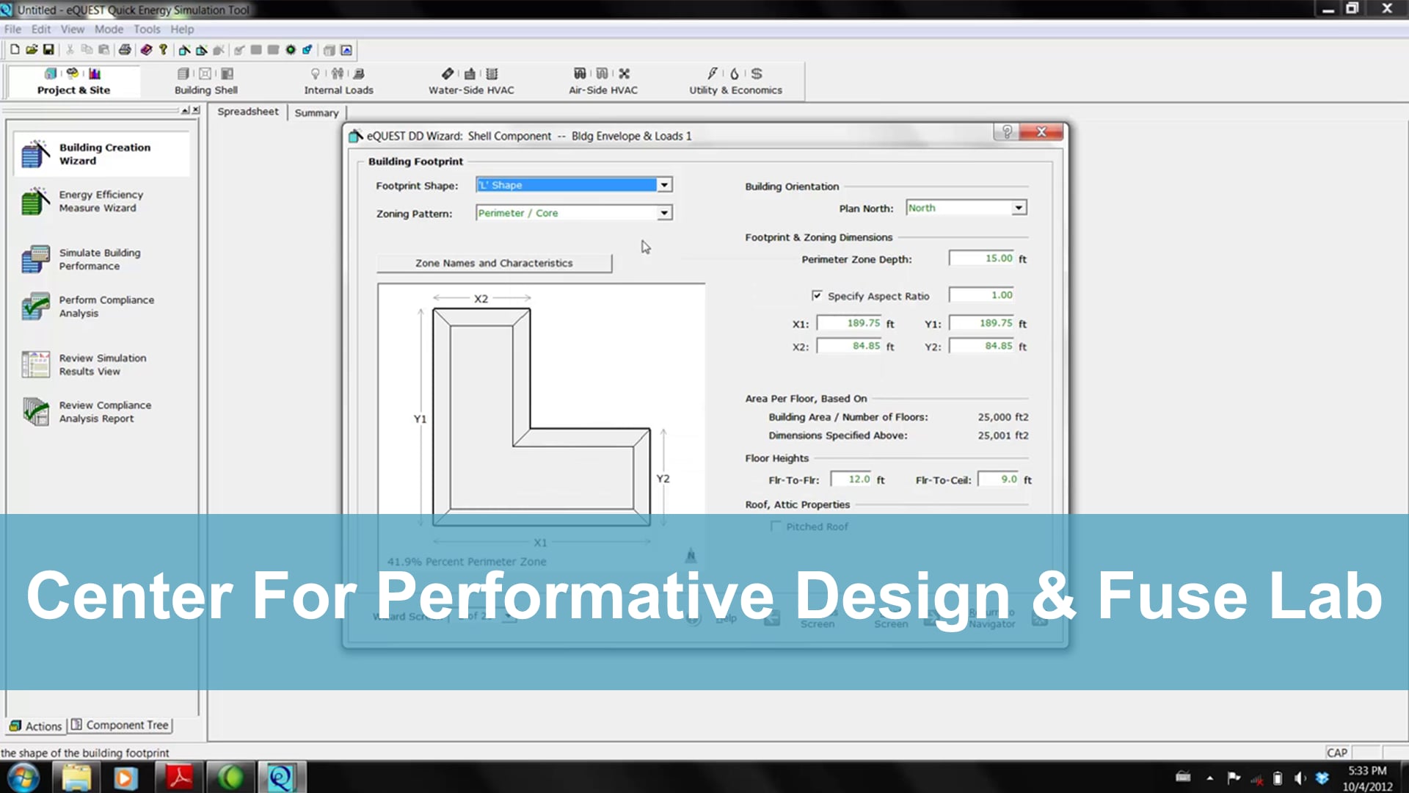Open the Building Creation Wizard

point(101,153)
